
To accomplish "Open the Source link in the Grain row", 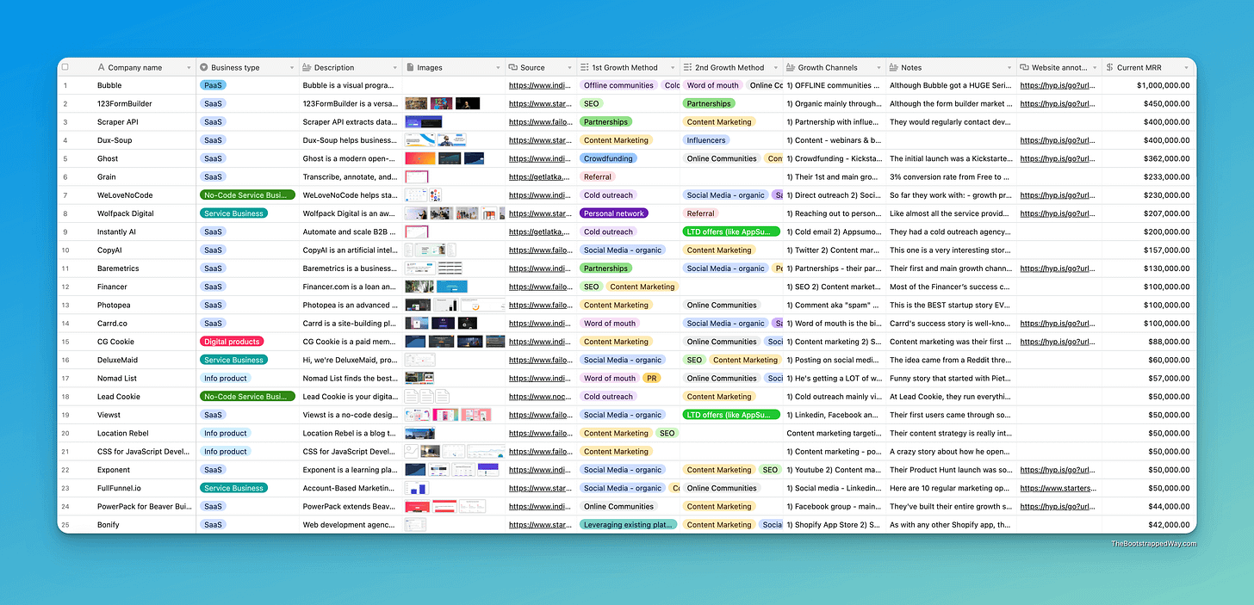I will (539, 177).
